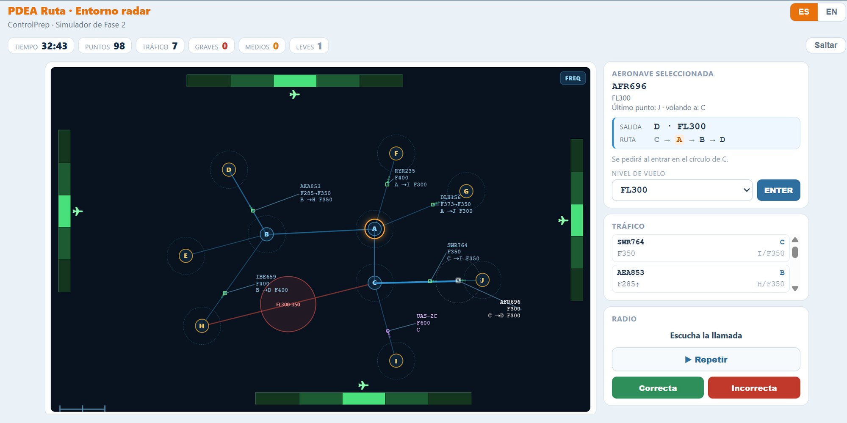This screenshot has width=847, height=423.
Task: Switch language to ES
Action: click(x=804, y=12)
